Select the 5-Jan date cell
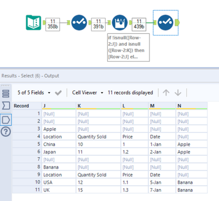 [162, 182]
